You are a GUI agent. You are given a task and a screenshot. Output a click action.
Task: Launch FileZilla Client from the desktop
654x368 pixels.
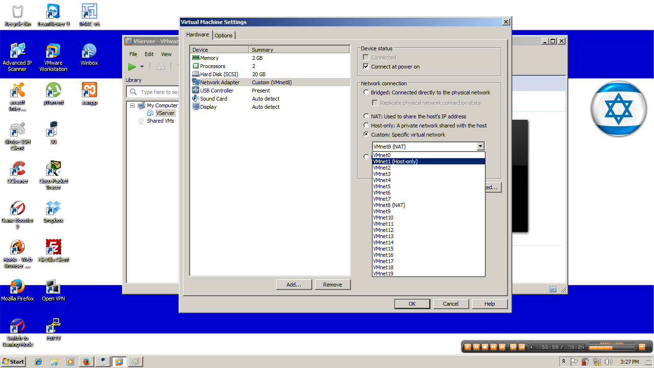[x=53, y=251]
